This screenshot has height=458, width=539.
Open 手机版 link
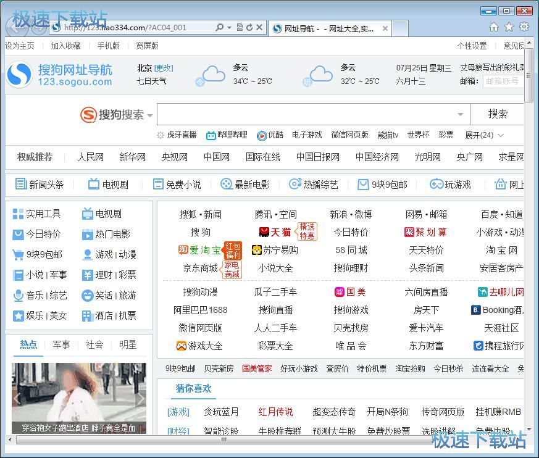pos(108,46)
